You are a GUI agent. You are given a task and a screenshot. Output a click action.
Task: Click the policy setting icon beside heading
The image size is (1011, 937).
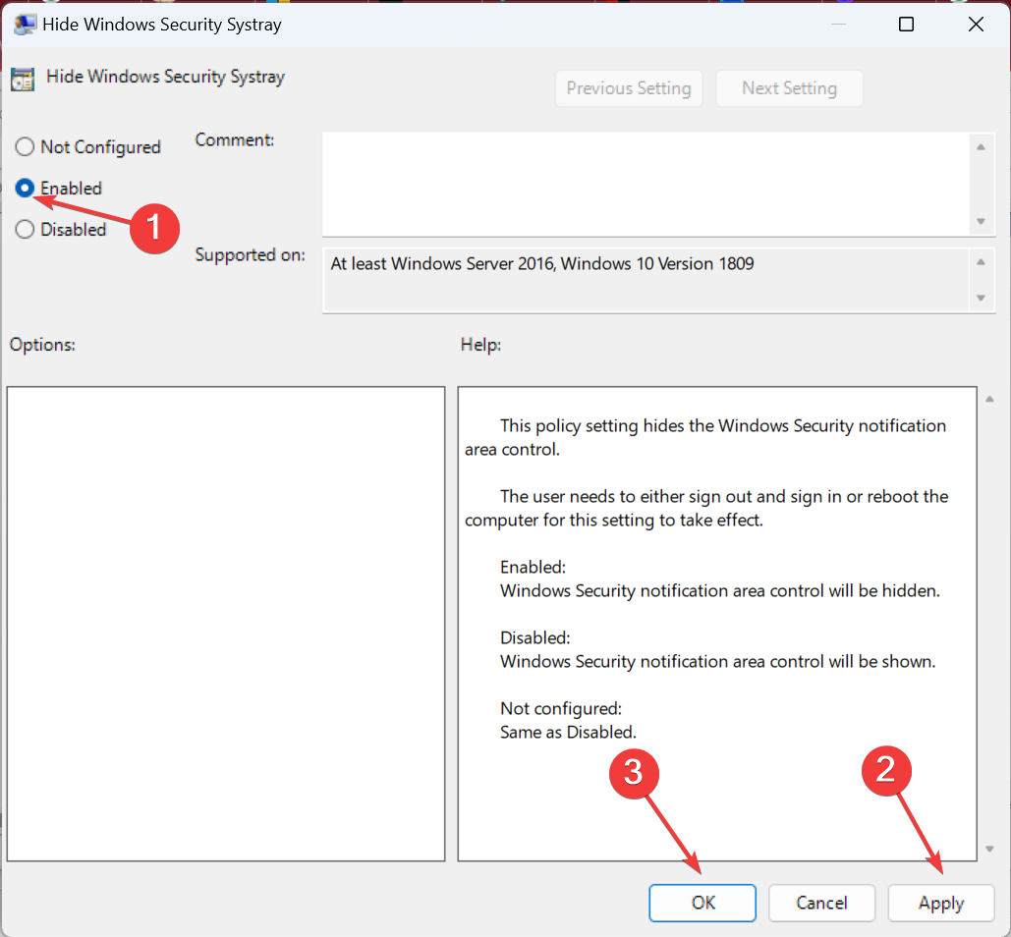point(23,80)
